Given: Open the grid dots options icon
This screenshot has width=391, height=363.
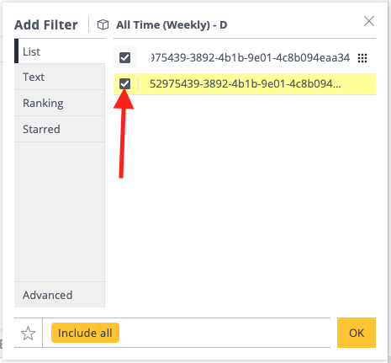Looking at the screenshot, I should [362, 58].
